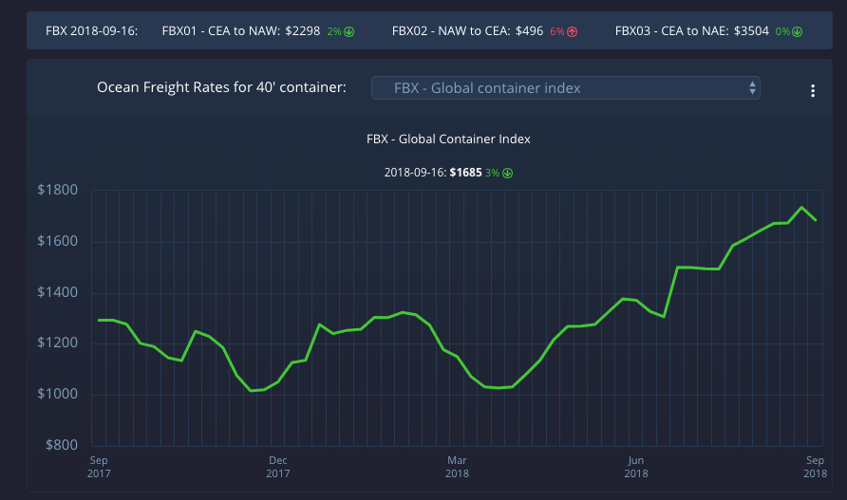The image size is (847, 500).
Task: Click the $1800 y-axis label
Action: [x=57, y=191]
